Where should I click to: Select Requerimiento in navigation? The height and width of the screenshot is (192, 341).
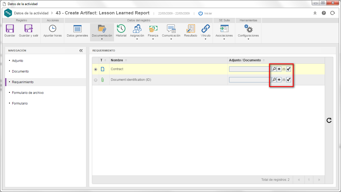point(23,82)
